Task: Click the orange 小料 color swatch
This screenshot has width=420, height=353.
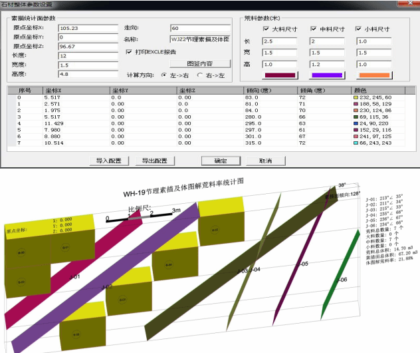Action: point(374,77)
